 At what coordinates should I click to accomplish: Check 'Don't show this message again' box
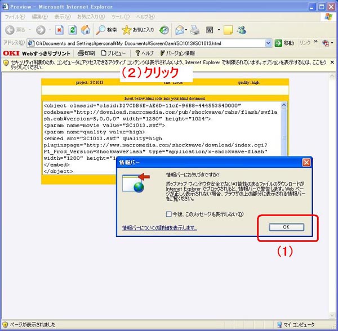click(x=170, y=214)
